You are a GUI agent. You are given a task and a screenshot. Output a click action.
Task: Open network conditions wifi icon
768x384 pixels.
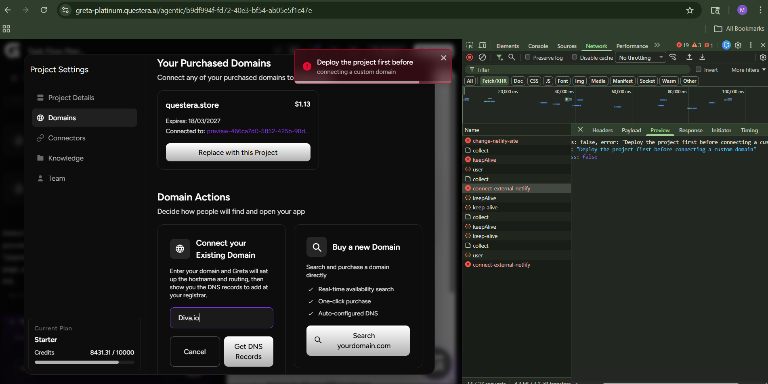[673, 57]
